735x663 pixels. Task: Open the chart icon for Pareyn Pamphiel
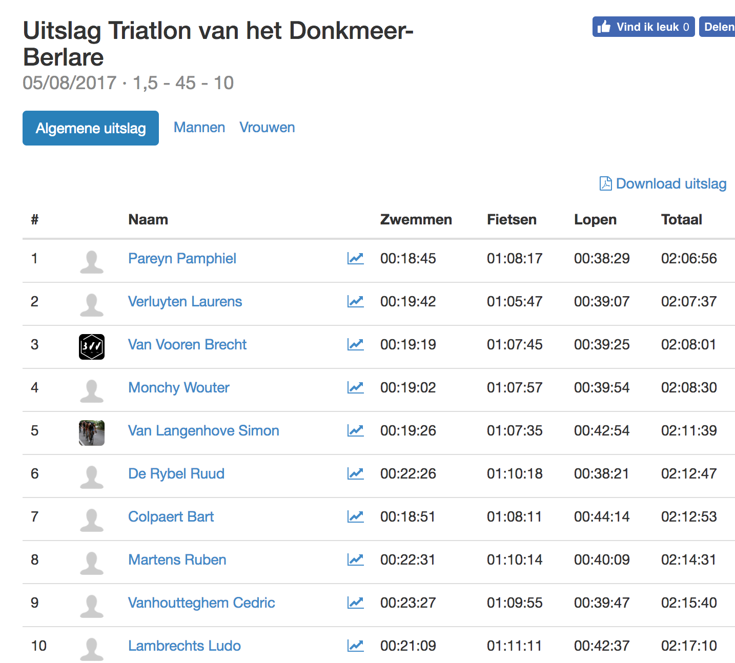(356, 258)
